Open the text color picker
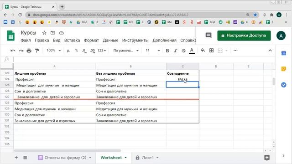This screenshot has width=292, height=164. [x=192, y=51]
